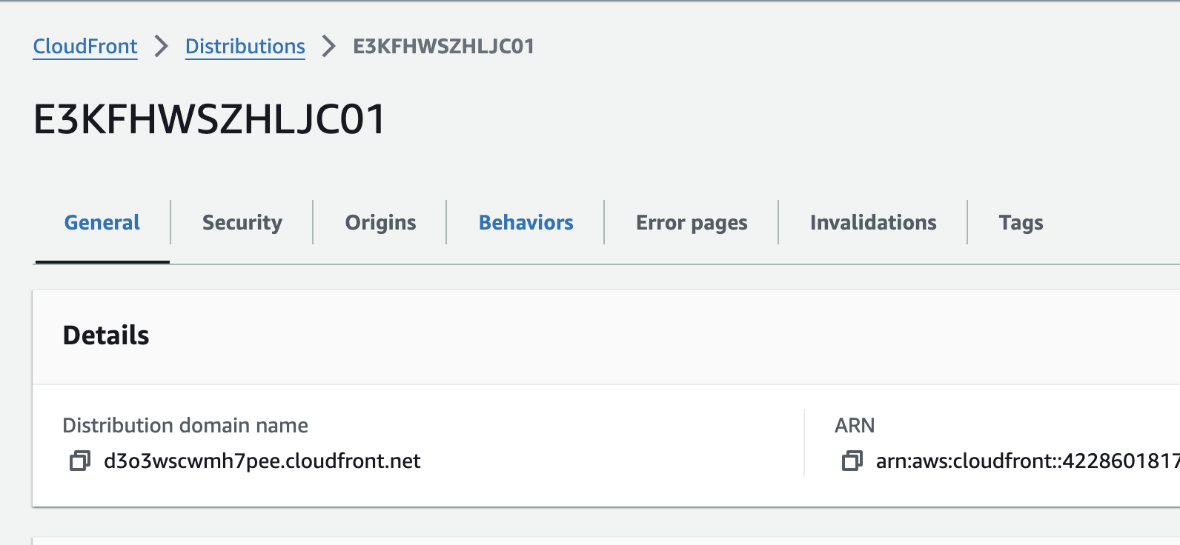Image resolution: width=1180 pixels, height=545 pixels.
Task: View the Behaviors tab
Action: pos(526,222)
